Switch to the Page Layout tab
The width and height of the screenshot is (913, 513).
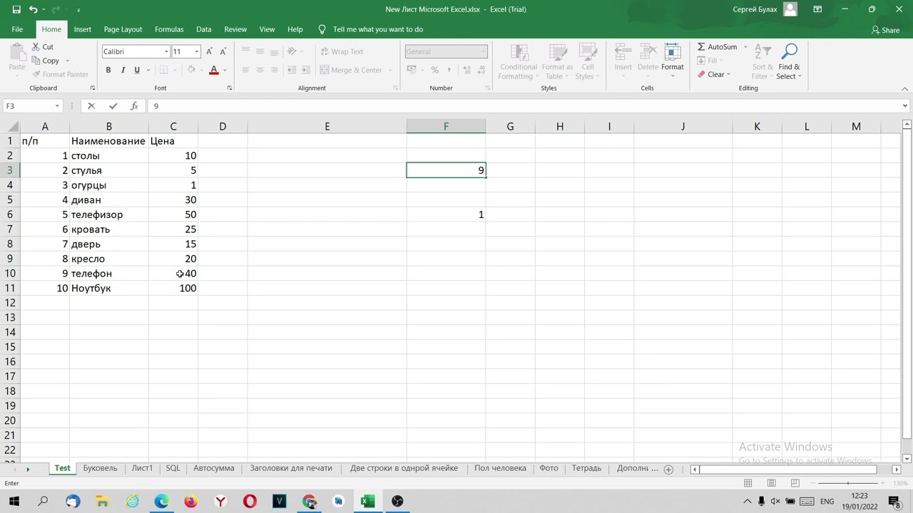coord(123,29)
